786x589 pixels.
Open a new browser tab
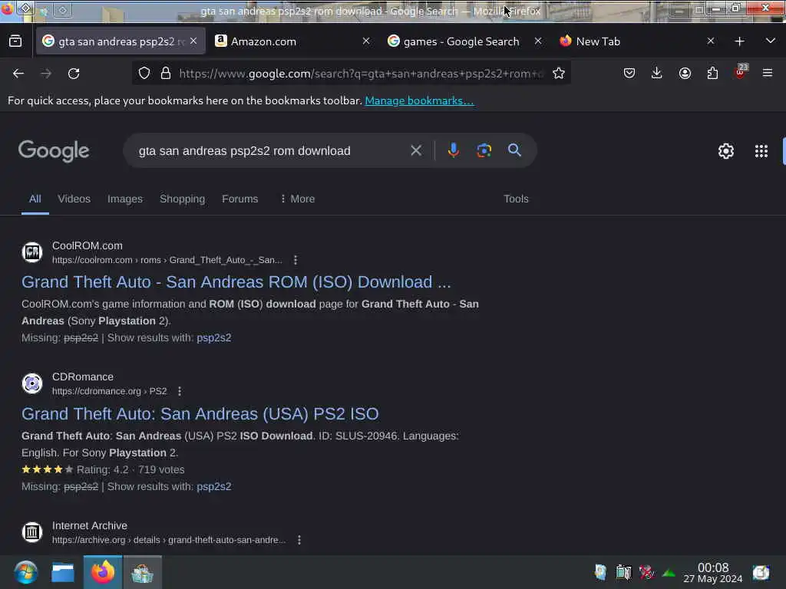pos(739,41)
